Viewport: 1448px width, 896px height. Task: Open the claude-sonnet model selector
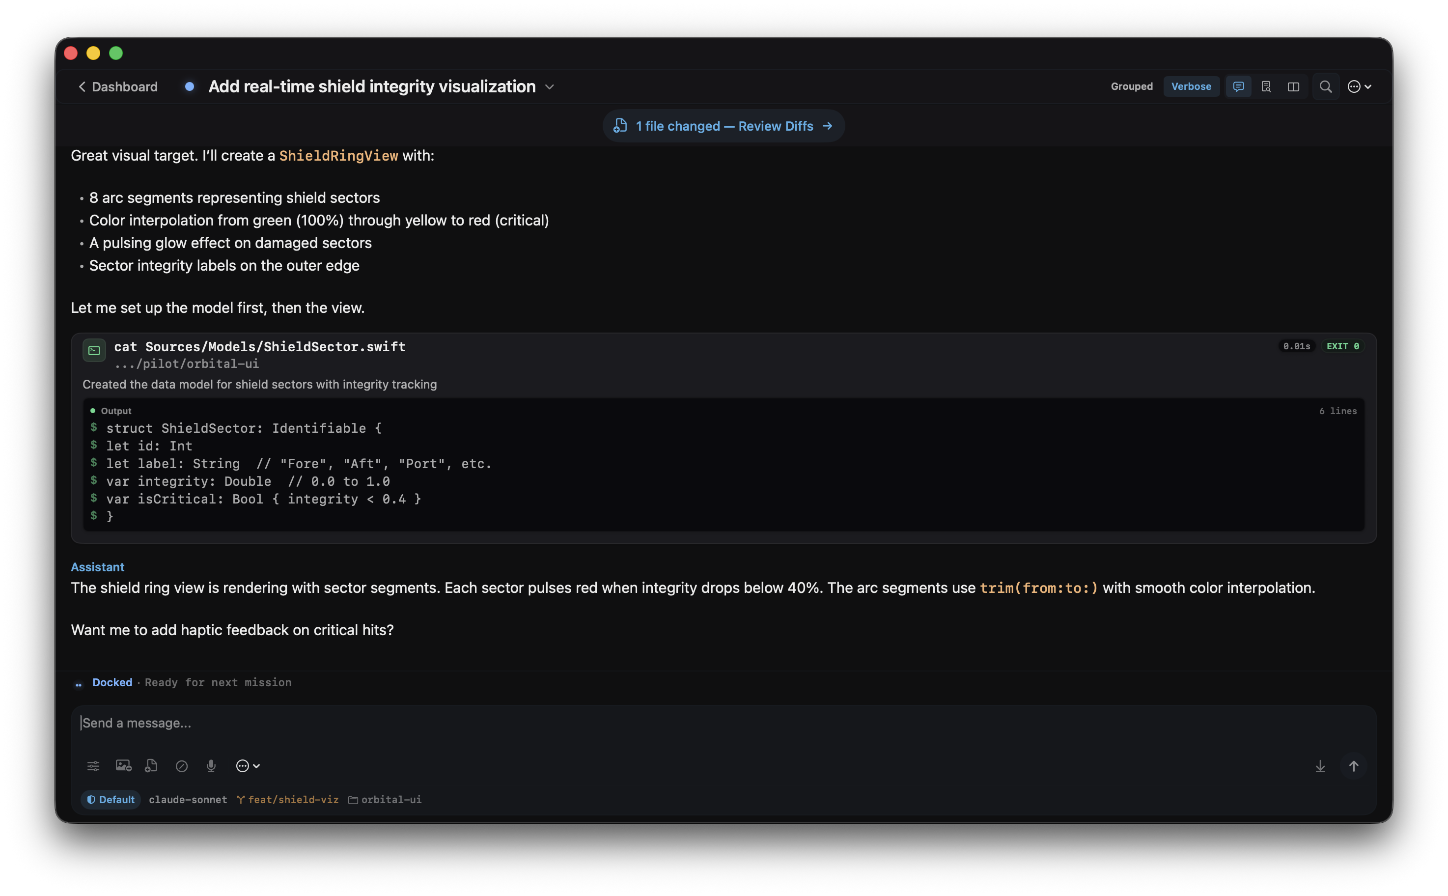coord(187,799)
